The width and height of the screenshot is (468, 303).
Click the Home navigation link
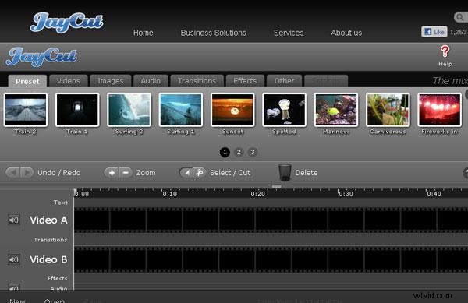(x=144, y=33)
